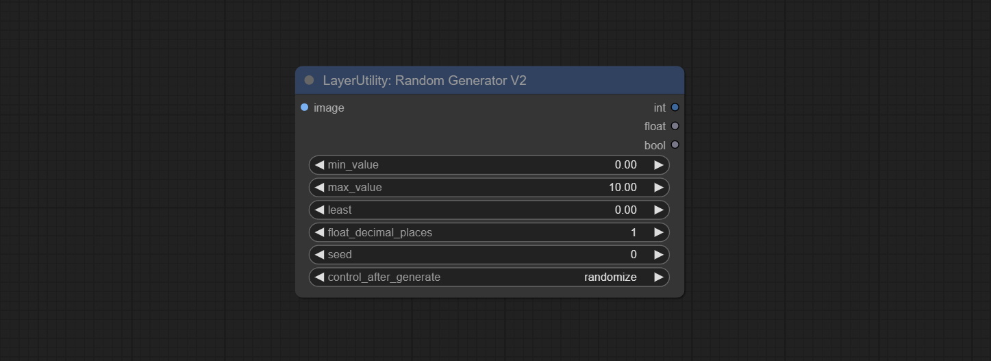
Task: Increase seed with right arrow
Action: [658, 255]
